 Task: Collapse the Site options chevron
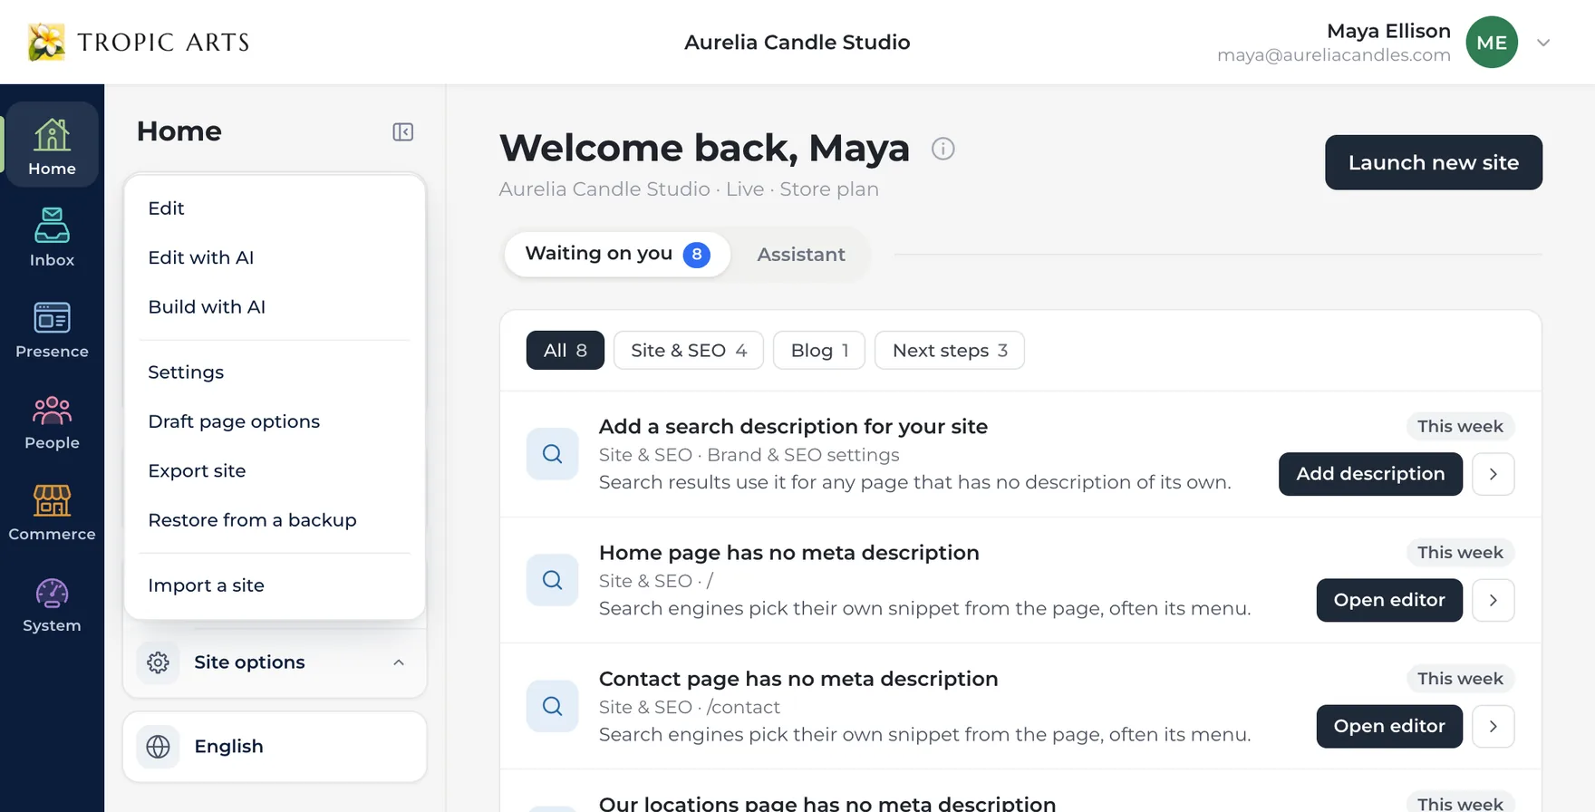pos(399,662)
